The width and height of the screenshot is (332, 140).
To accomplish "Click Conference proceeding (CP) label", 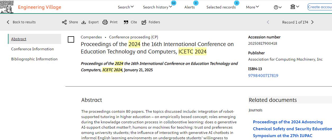I will 134,37.
